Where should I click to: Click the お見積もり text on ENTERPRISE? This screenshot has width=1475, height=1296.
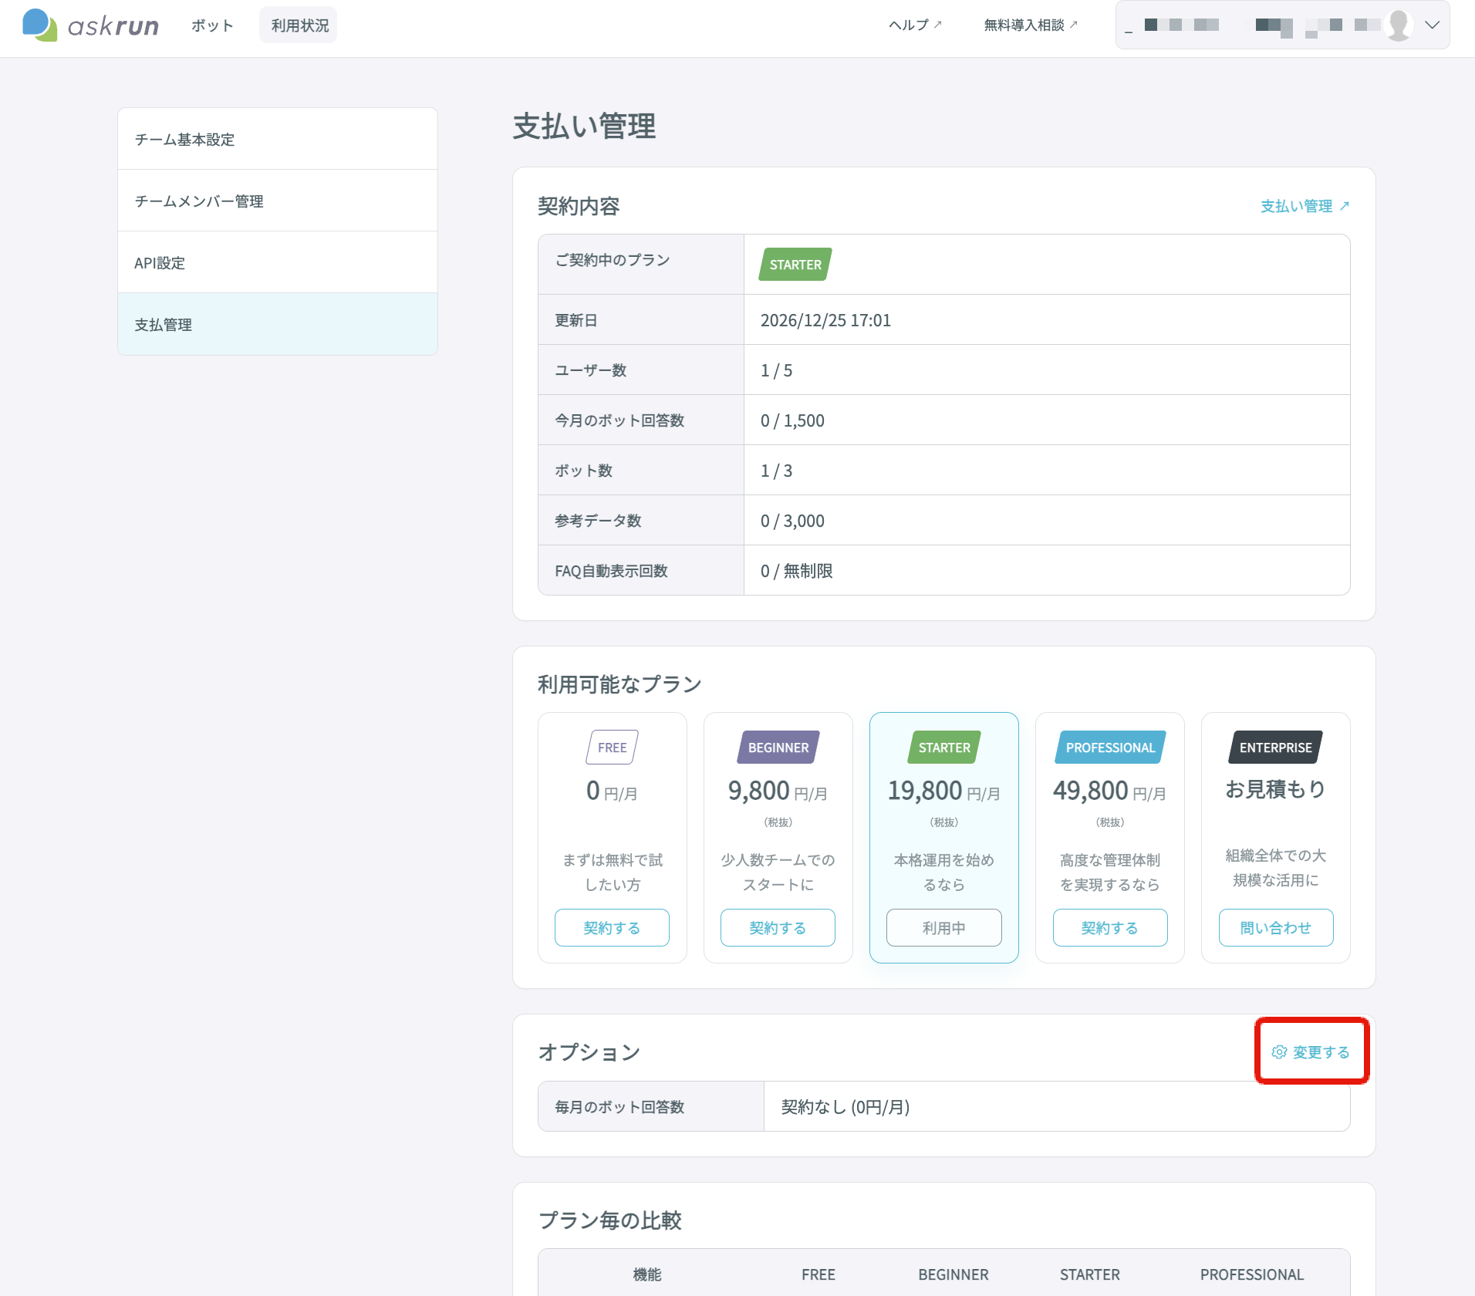point(1275,789)
